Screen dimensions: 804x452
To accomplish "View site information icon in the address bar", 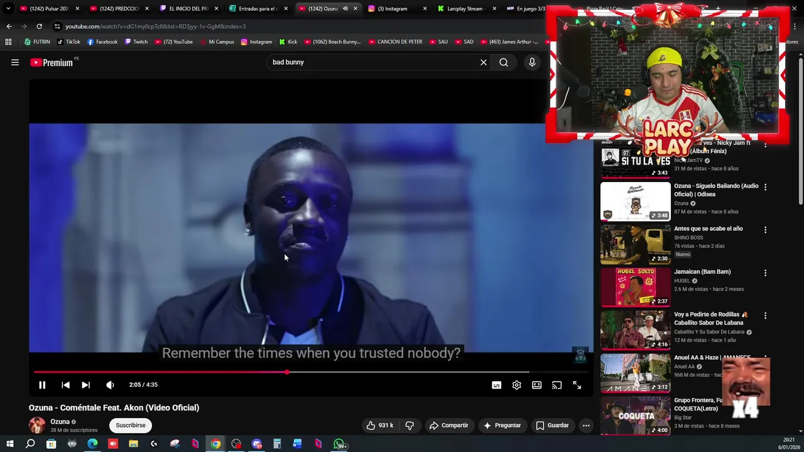I will [x=58, y=26].
